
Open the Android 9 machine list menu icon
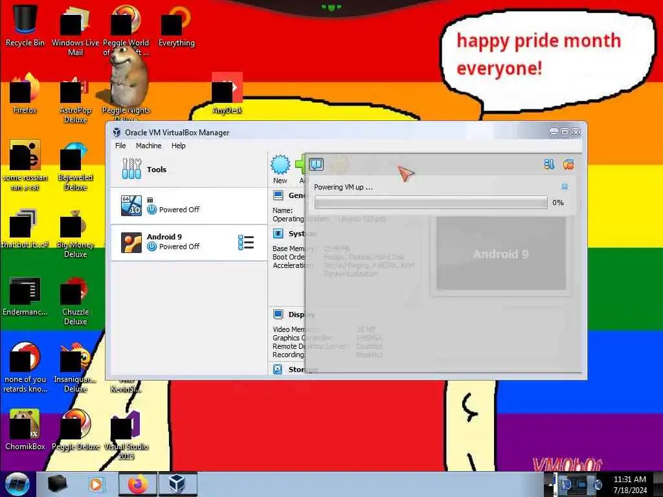pyautogui.click(x=246, y=243)
